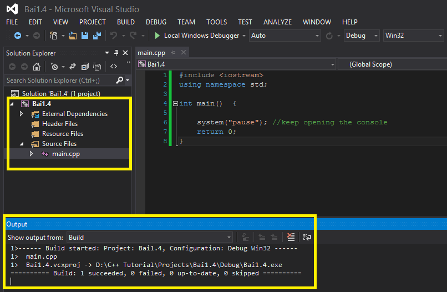Expand the main.cpp tree node arrow
Screen dimensions: 447x292
[x=32, y=154]
